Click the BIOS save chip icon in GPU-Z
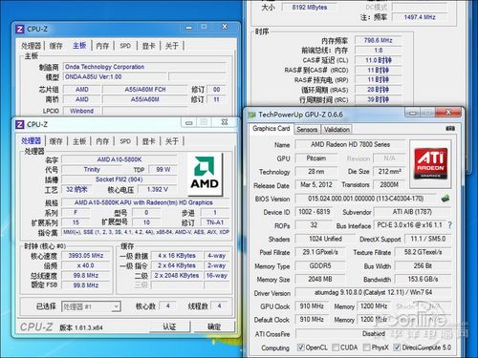This screenshot has height=358, width=478. [445, 199]
